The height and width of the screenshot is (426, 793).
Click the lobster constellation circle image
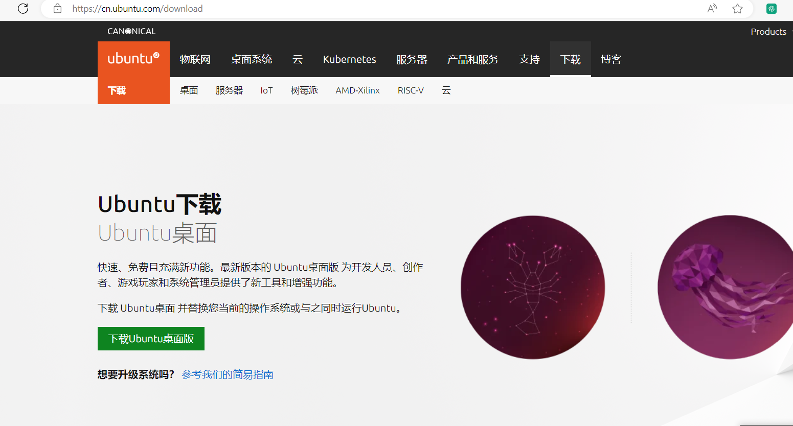click(533, 287)
